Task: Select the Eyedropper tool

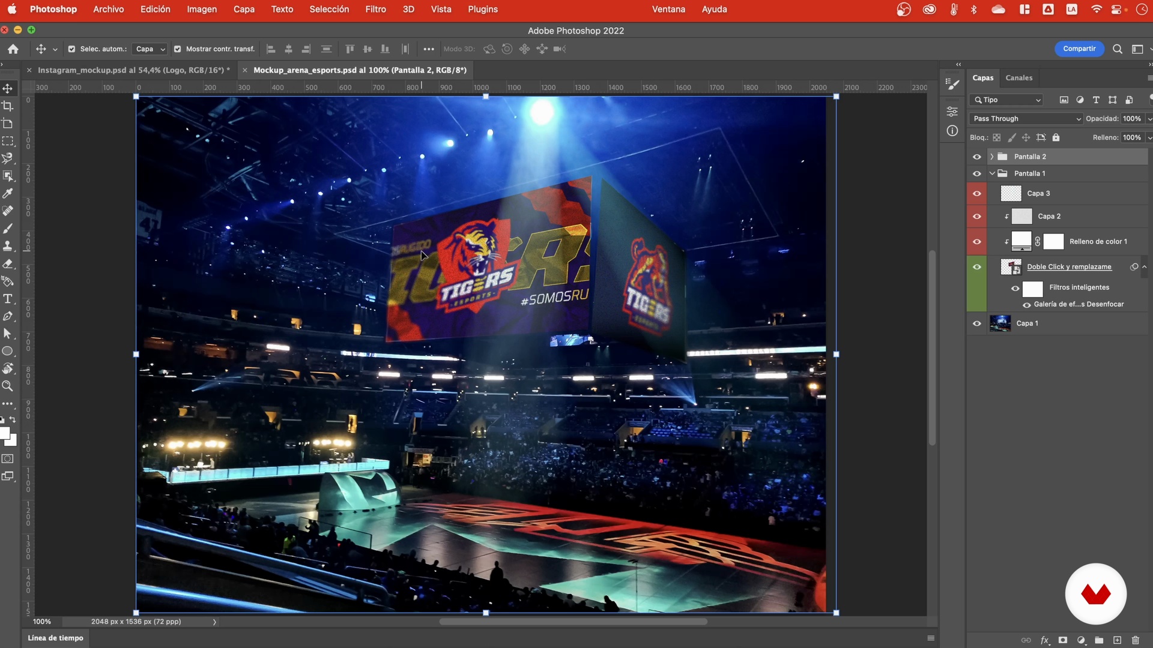Action: coord(8,193)
